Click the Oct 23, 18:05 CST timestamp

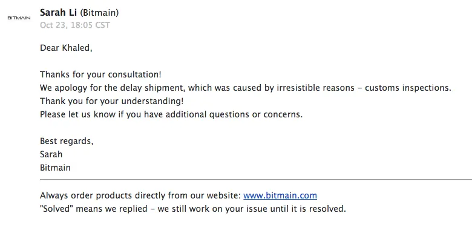(x=75, y=25)
